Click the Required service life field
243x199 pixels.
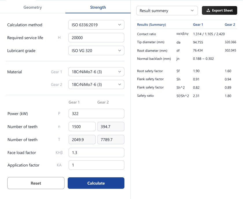point(96,38)
